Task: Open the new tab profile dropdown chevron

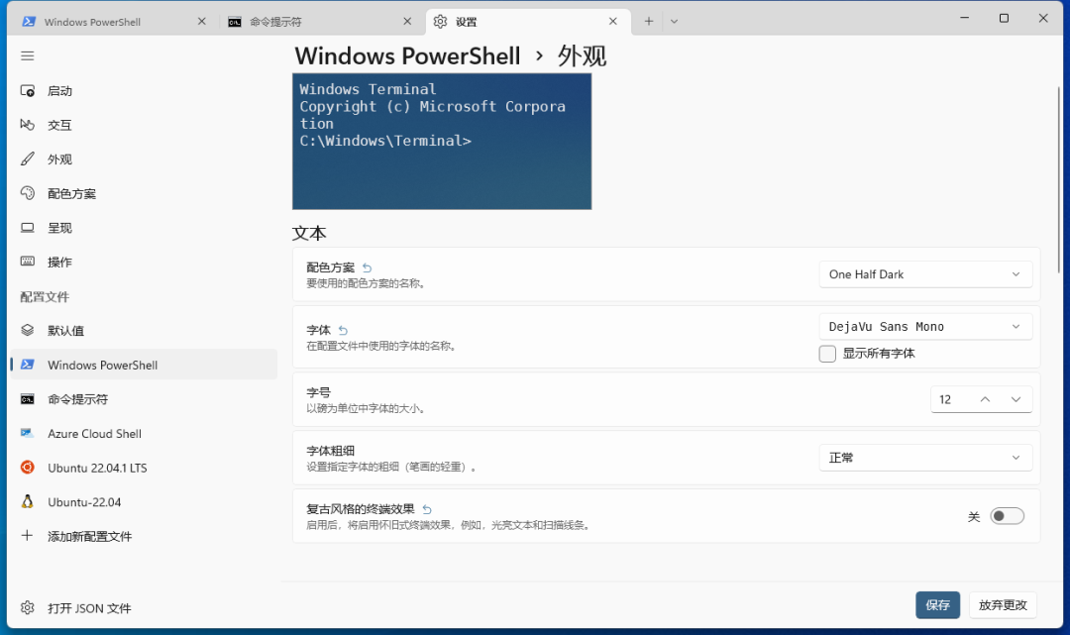Action: (x=675, y=21)
